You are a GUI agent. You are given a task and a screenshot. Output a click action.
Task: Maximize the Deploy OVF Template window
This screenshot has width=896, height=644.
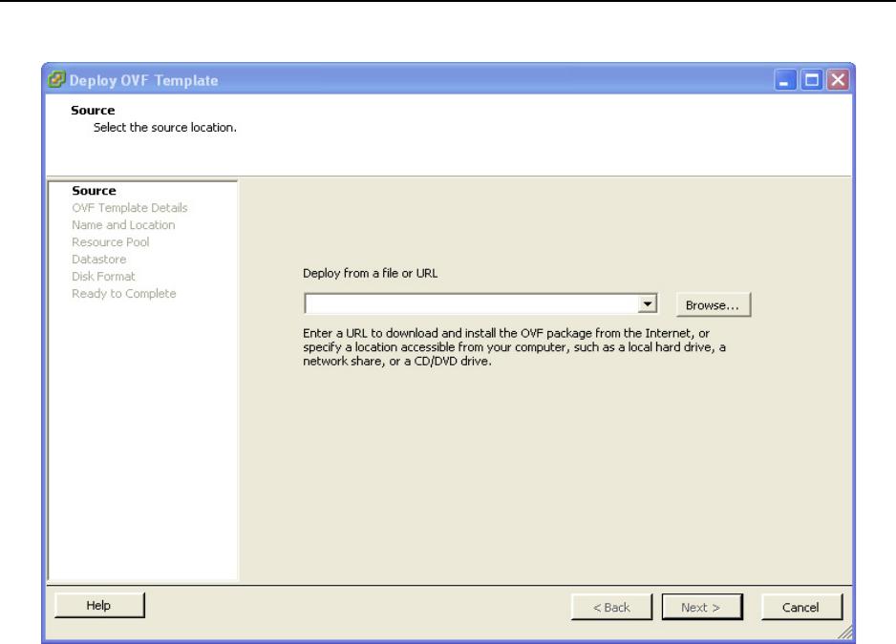point(811,80)
